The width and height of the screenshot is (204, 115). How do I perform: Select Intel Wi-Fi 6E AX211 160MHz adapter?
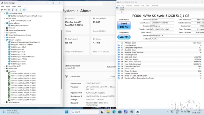tap(22, 45)
